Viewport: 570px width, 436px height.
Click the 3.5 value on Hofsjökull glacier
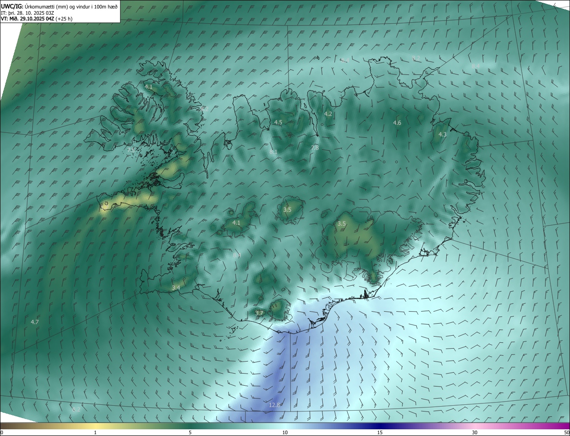pos(287,210)
